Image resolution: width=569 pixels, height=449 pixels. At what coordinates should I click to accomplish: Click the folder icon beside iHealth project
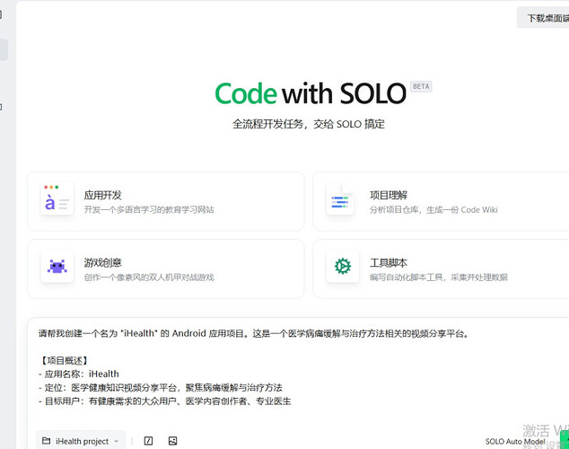46,441
